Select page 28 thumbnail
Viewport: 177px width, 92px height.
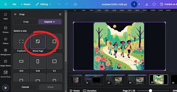tap(174, 79)
